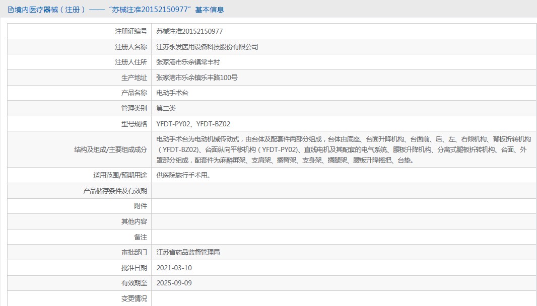Click the label 适用范围/预期用途

[120, 175]
